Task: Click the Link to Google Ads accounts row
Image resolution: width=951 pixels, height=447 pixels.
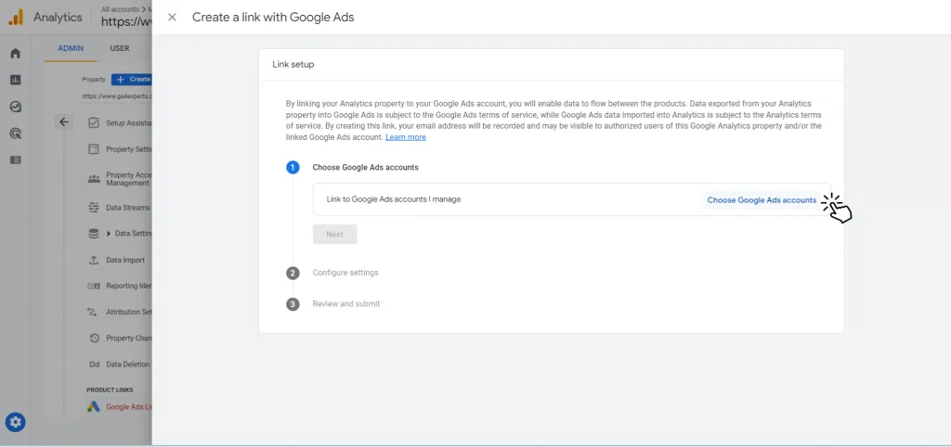Action: coord(571,199)
